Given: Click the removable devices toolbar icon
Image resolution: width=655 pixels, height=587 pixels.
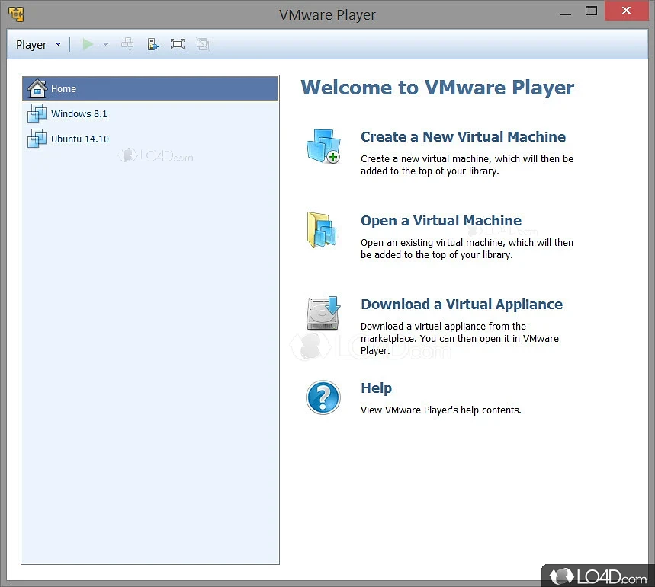Looking at the screenshot, I should 153,44.
